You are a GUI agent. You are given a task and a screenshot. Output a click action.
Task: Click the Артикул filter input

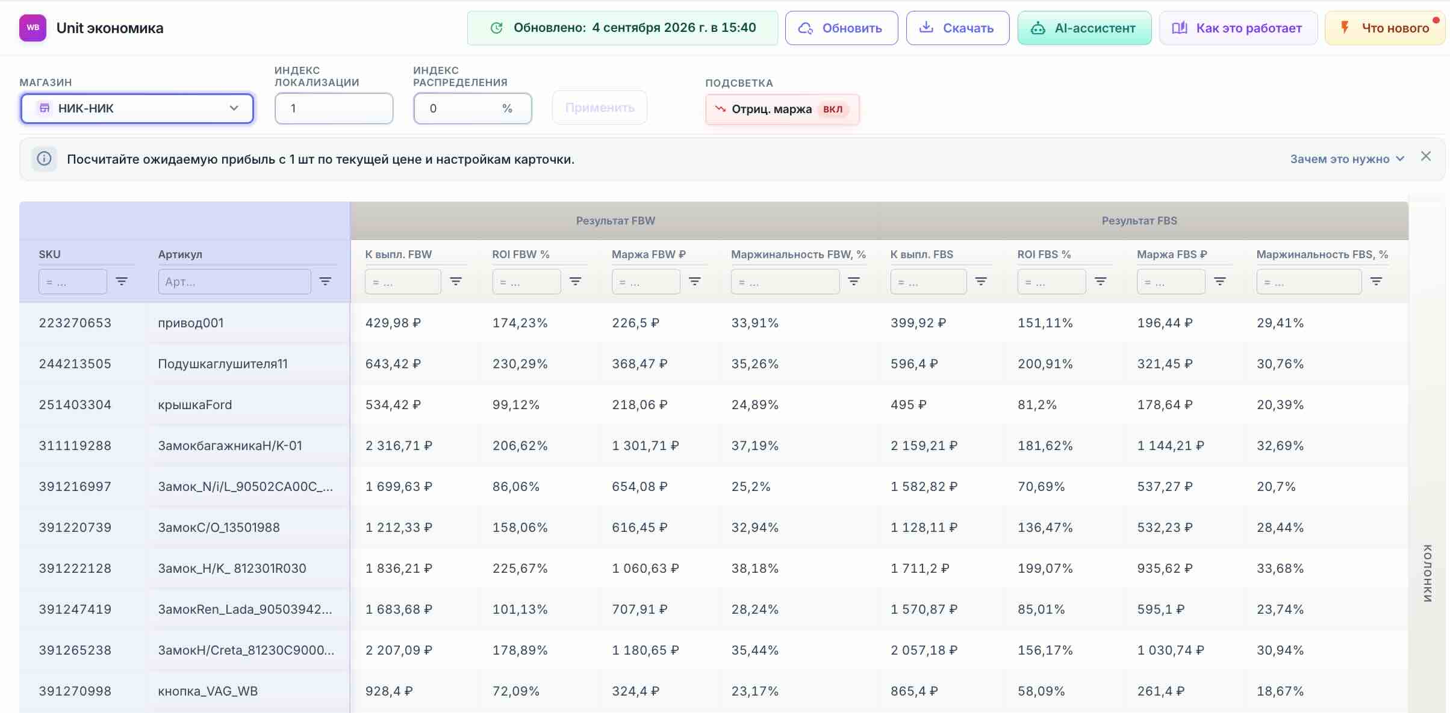(234, 282)
